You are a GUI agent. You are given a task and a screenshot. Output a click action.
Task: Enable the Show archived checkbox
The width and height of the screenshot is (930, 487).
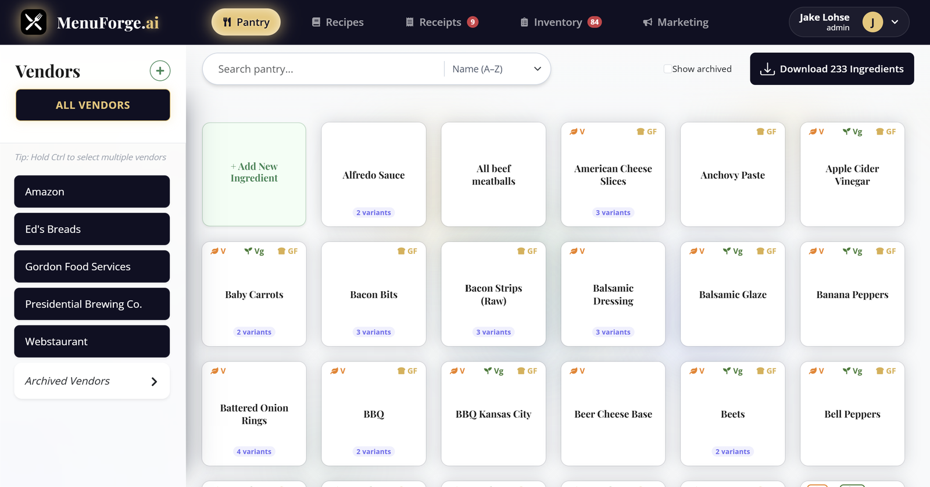click(667, 69)
